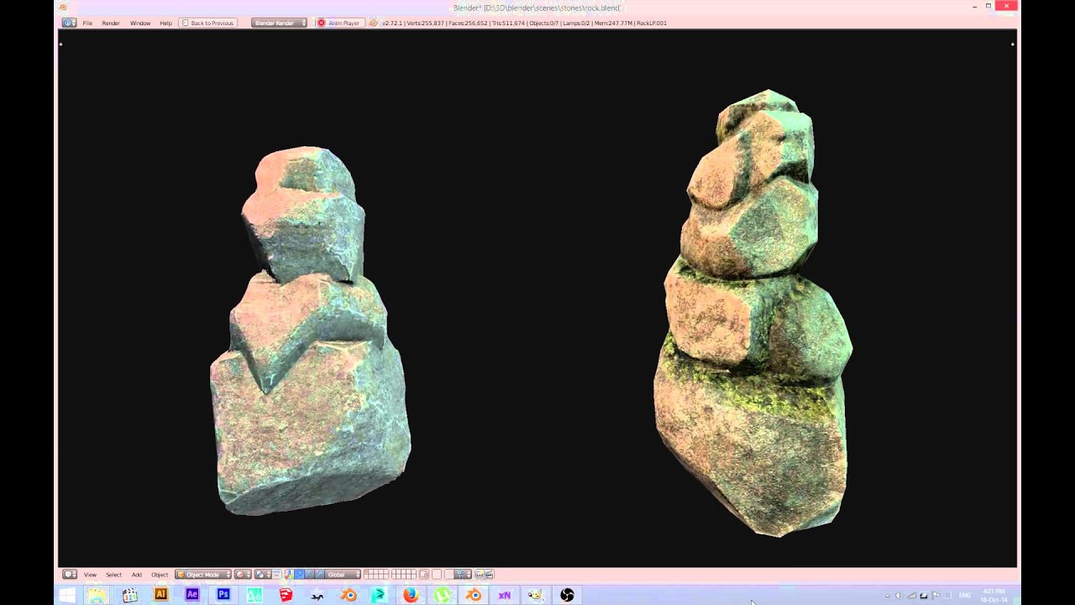Open the Info editor type selector

tap(69, 23)
